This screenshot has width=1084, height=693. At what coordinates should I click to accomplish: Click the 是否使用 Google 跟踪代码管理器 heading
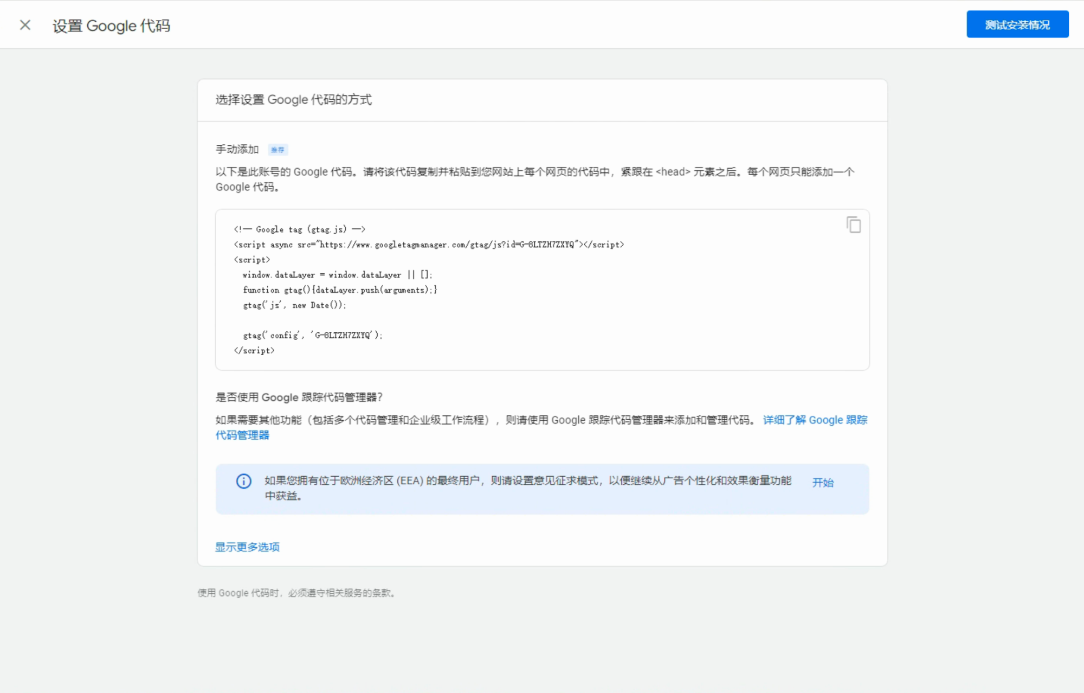pos(299,397)
